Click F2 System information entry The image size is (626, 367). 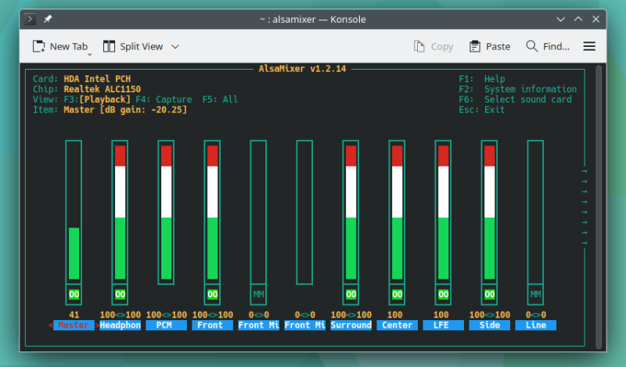518,89
